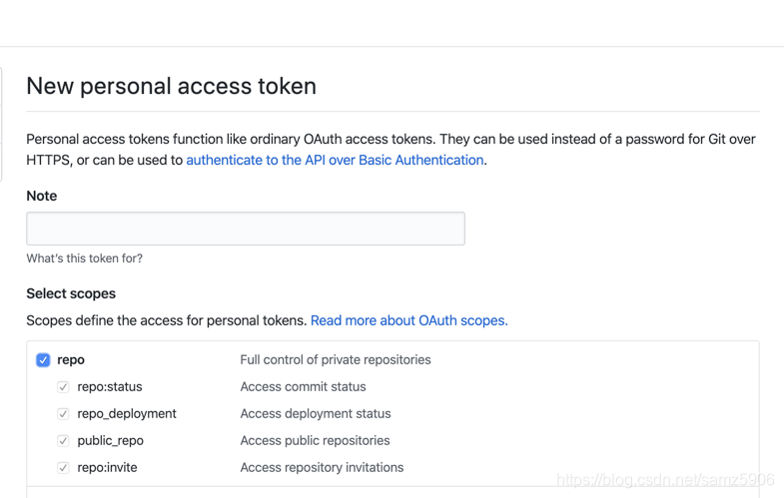Click the Note field label
784x498 pixels.
[x=42, y=196]
